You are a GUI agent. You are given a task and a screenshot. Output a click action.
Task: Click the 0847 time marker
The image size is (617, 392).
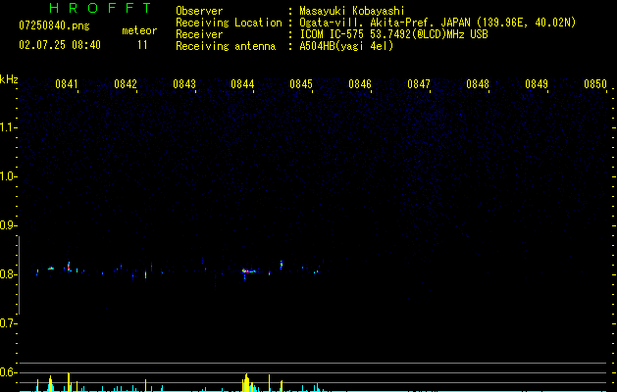pos(419,84)
